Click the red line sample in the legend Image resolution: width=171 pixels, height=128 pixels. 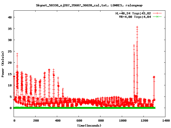[157, 13]
